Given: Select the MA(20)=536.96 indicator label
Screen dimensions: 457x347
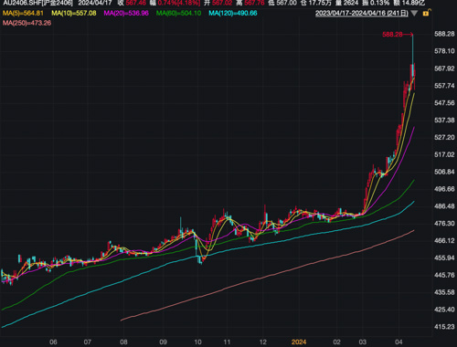Looking at the screenshot, I should pos(126,14).
